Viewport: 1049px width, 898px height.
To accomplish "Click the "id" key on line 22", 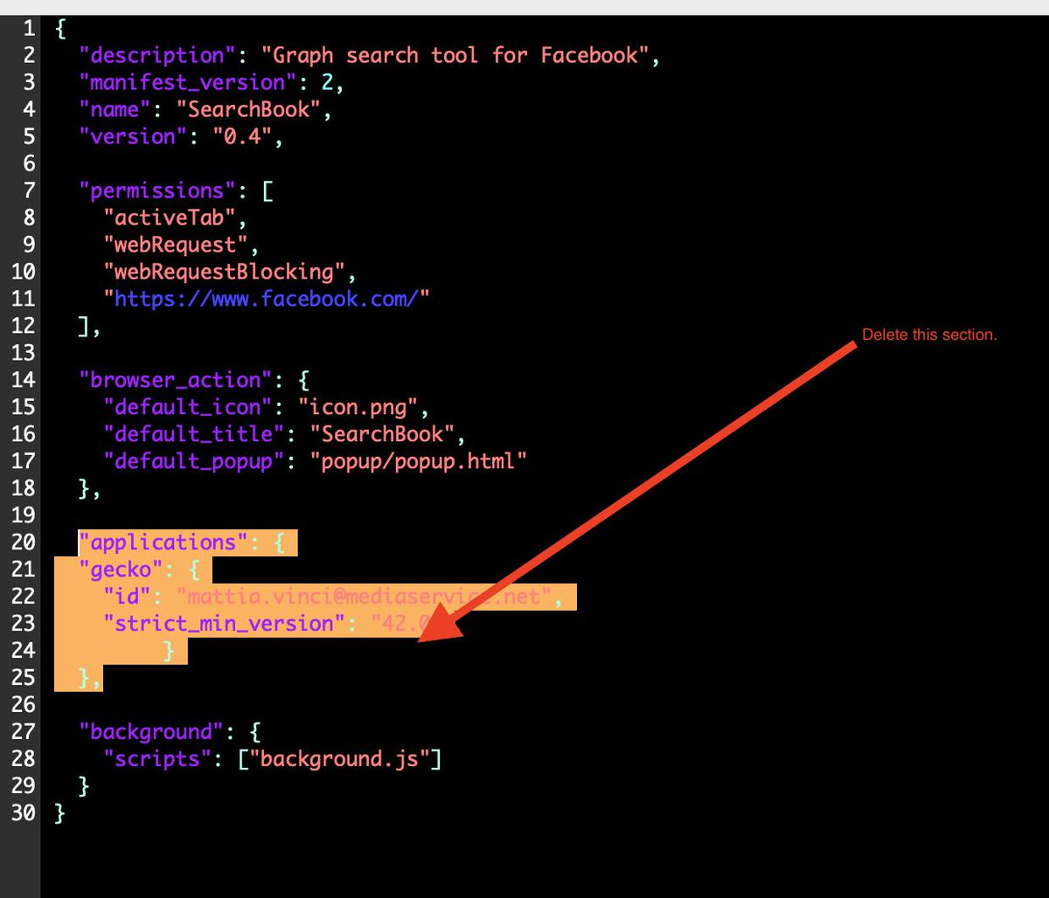I will (127, 597).
